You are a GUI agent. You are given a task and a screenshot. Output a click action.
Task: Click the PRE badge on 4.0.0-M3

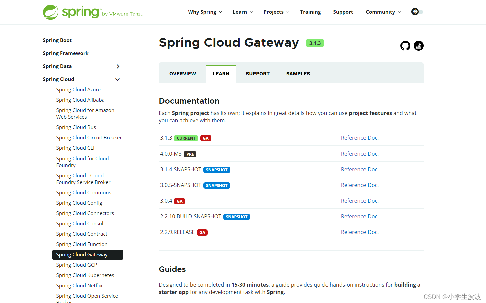[190, 154]
